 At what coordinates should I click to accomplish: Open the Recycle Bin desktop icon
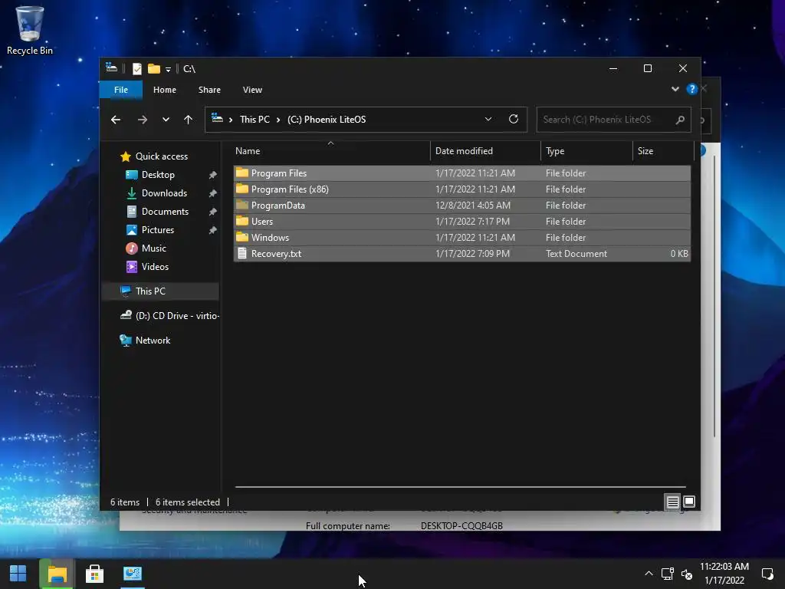tap(30, 30)
